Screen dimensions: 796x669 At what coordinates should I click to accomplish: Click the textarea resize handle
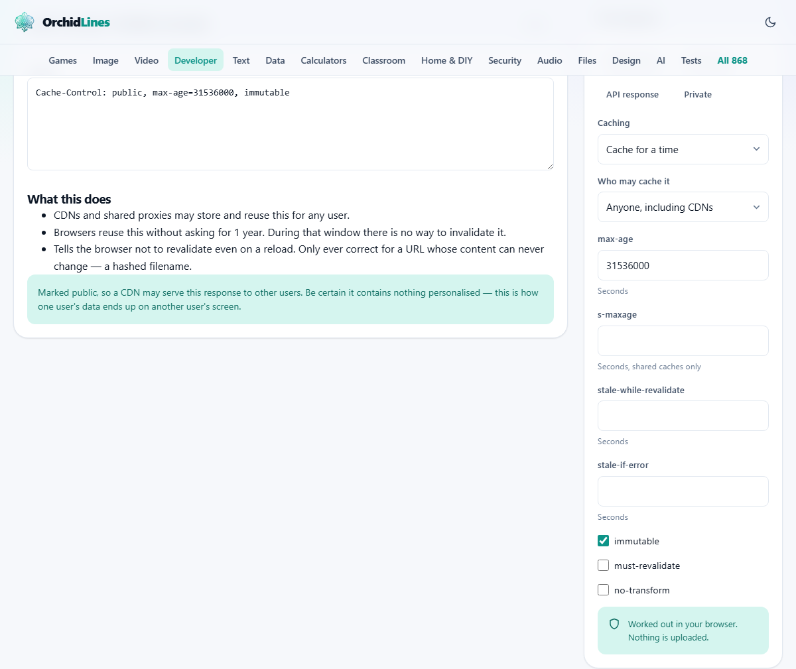[549, 166]
